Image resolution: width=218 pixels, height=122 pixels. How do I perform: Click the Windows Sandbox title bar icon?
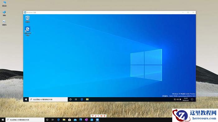point(25,12)
